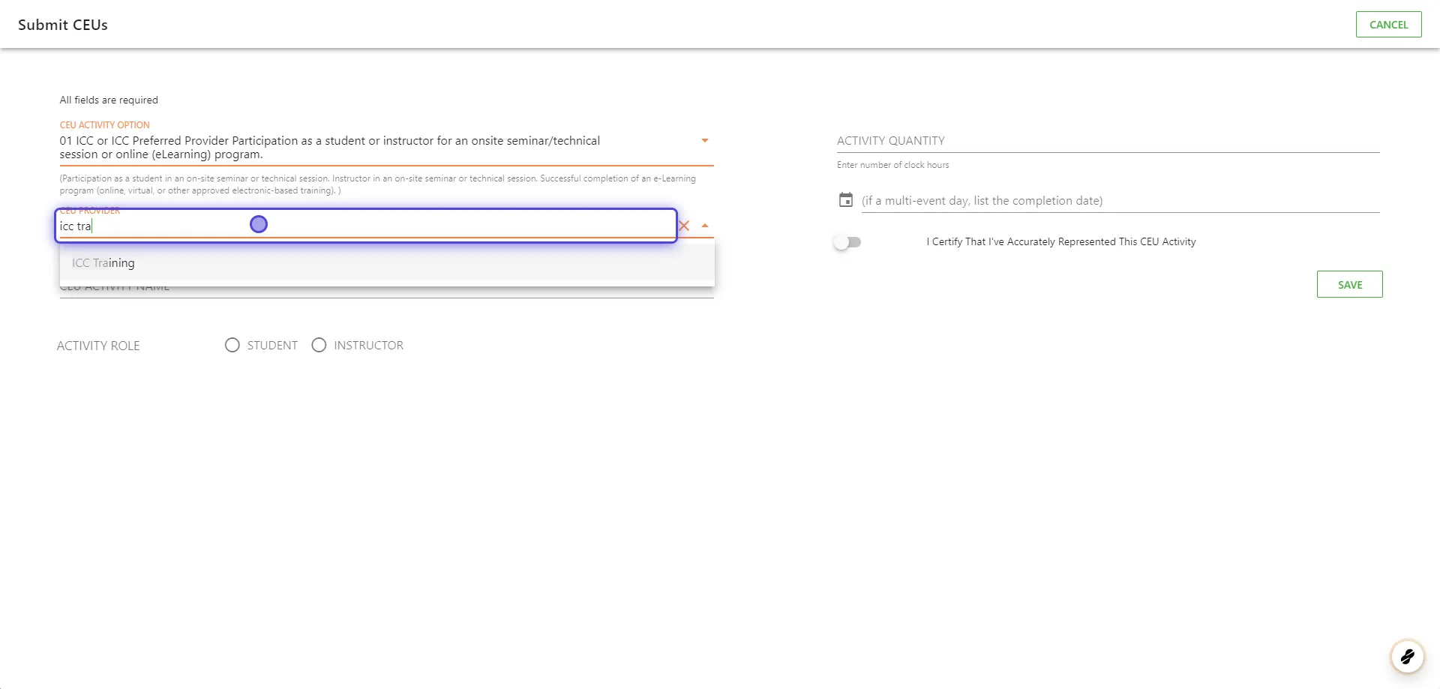Focus the Activity Quantity field
The width and height of the screenshot is (1440, 689).
pyautogui.click(x=1107, y=141)
